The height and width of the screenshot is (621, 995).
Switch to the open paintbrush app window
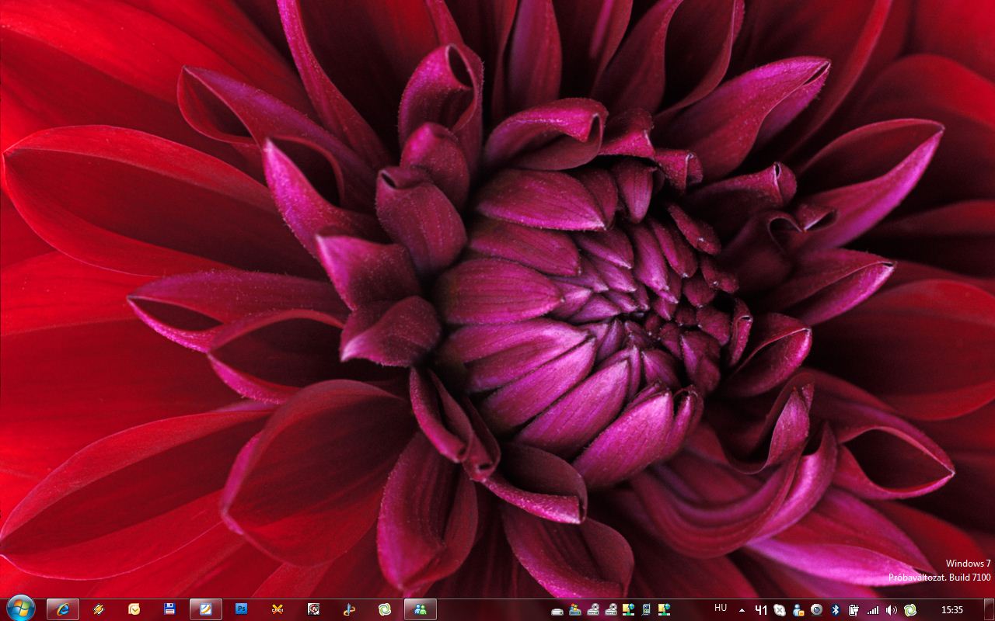click(x=206, y=609)
